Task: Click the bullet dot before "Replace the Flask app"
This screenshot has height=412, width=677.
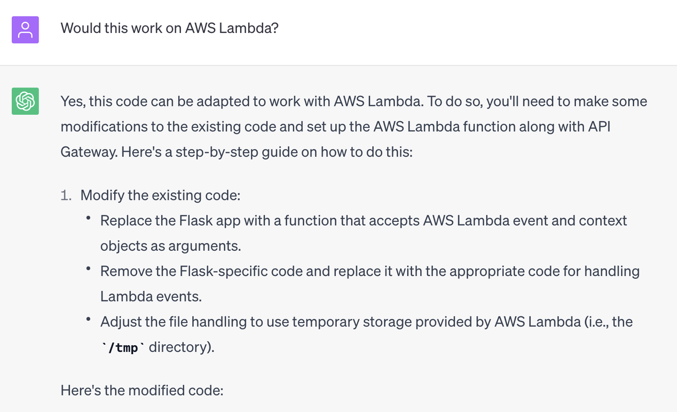Action: click(88, 218)
